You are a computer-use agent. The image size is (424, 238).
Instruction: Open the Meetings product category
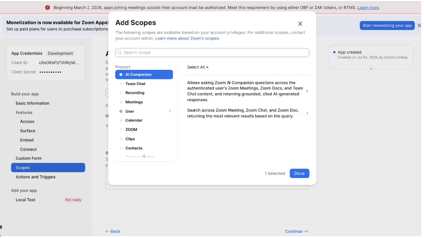[144, 102]
